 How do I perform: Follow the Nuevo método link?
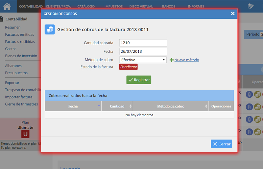(186, 60)
